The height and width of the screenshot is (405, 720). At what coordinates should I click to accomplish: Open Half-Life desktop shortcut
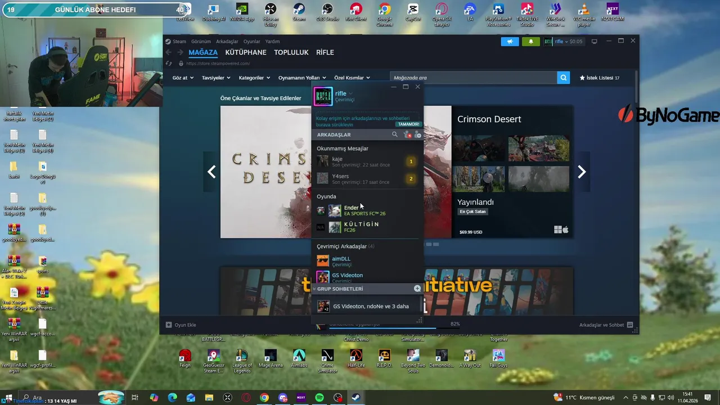[x=356, y=359]
